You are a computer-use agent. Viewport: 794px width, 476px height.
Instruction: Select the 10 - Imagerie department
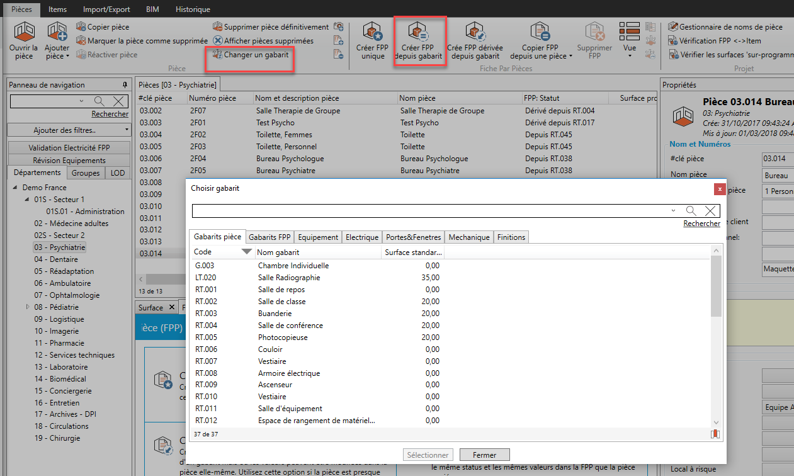point(56,331)
